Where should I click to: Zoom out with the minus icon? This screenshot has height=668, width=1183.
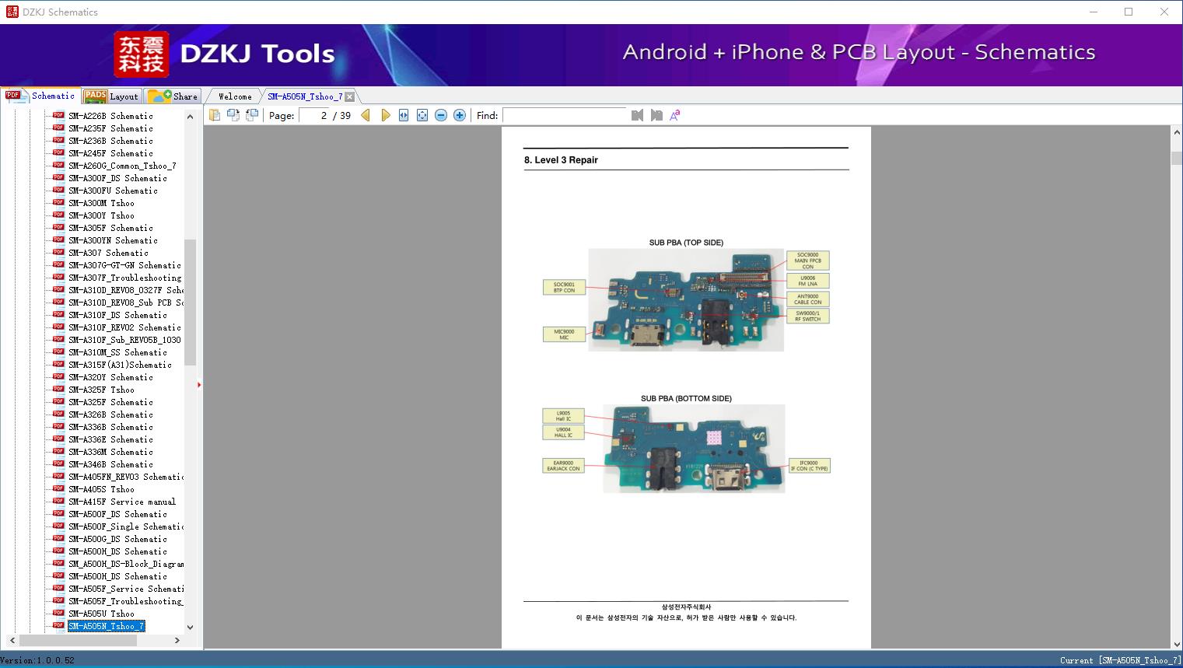(441, 115)
